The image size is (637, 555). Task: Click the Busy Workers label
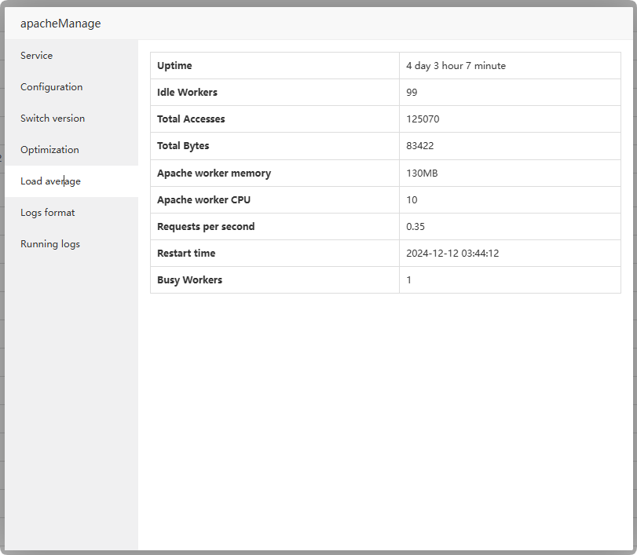(189, 279)
